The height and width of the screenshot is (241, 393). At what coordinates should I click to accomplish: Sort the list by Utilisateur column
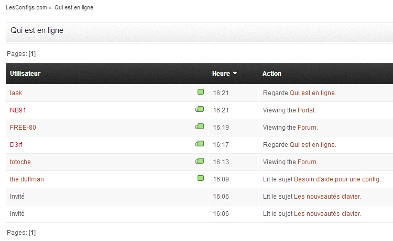point(25,74)
